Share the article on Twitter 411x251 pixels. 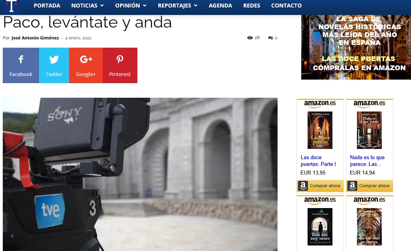coord(54,65)
